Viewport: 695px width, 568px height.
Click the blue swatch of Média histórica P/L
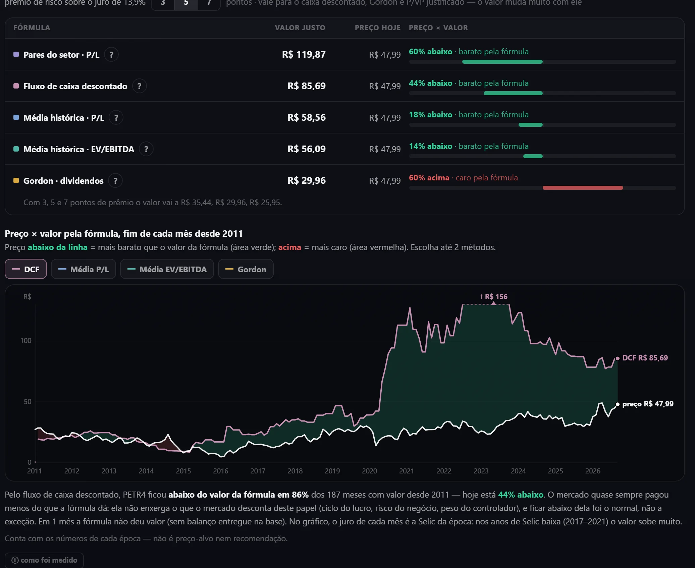[16, 117]
